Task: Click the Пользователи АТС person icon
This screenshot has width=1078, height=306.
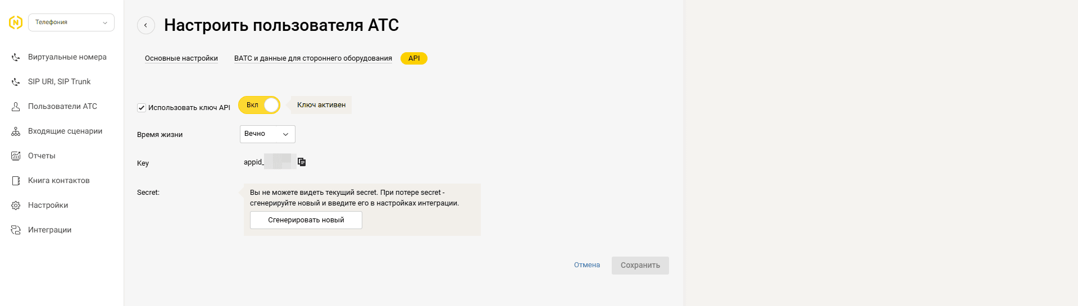Action: (16, 107)
